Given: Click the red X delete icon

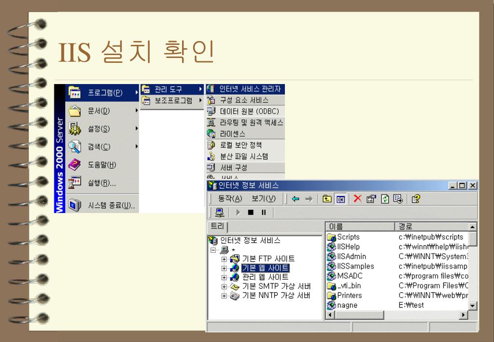Looking at the screenshot, I should pos(357,199).
